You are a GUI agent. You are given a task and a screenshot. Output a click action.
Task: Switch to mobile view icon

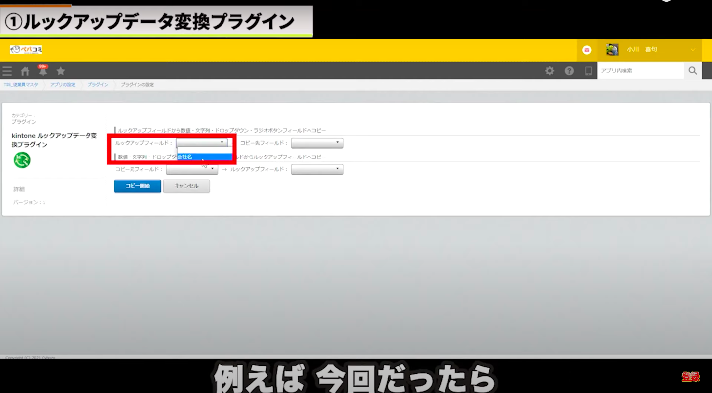click(x=588, y=71)
